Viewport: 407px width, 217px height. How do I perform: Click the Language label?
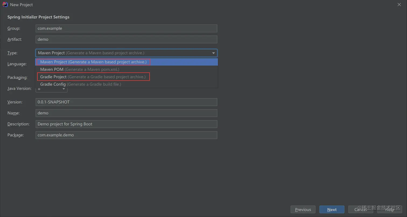click(17, 64)
